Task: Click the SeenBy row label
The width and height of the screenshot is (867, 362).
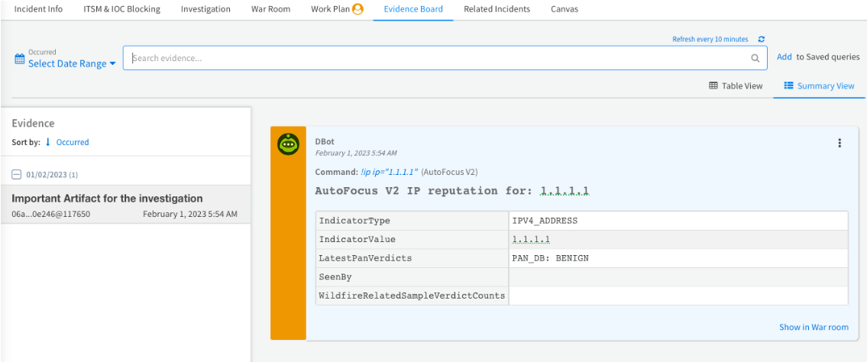Action: coord(335,277)
